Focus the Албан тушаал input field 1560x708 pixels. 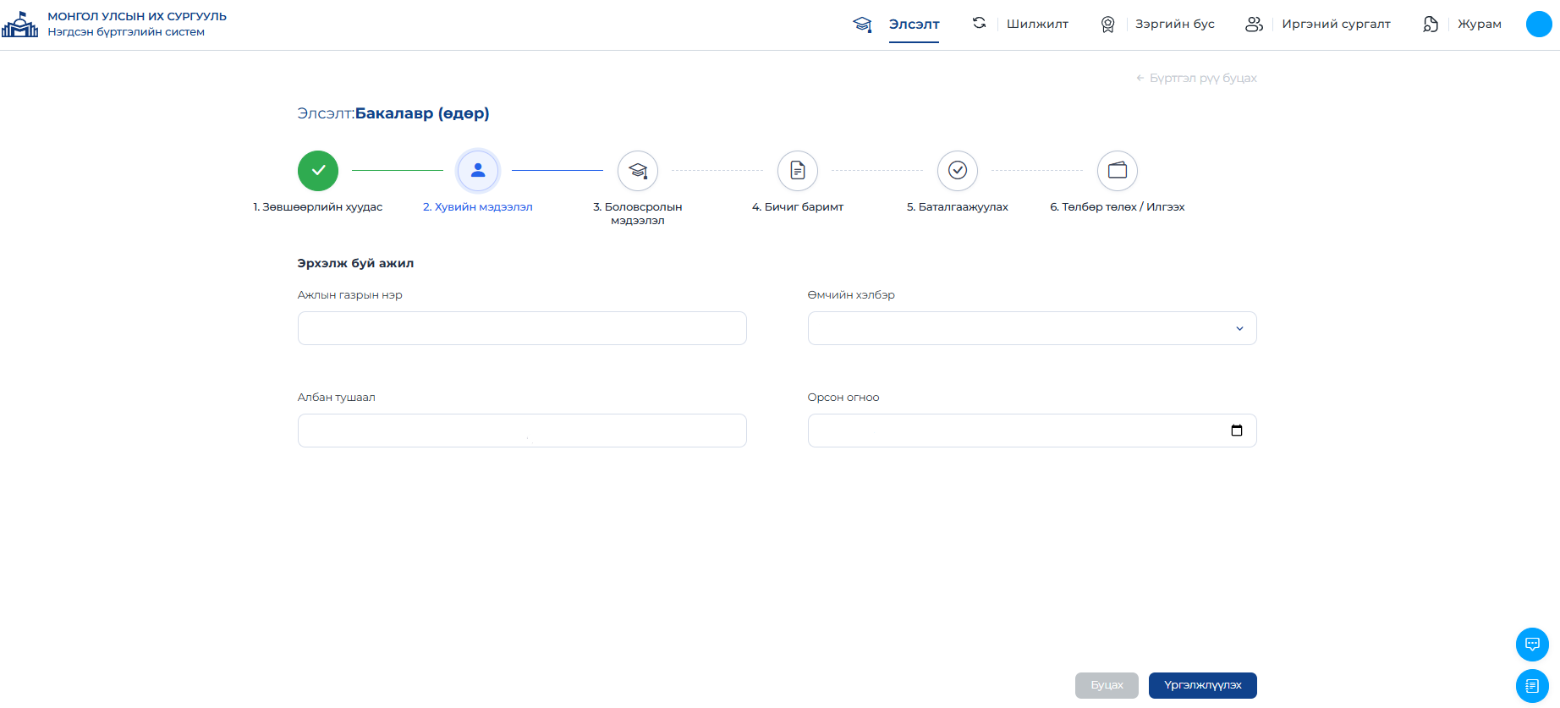point(522,431)
